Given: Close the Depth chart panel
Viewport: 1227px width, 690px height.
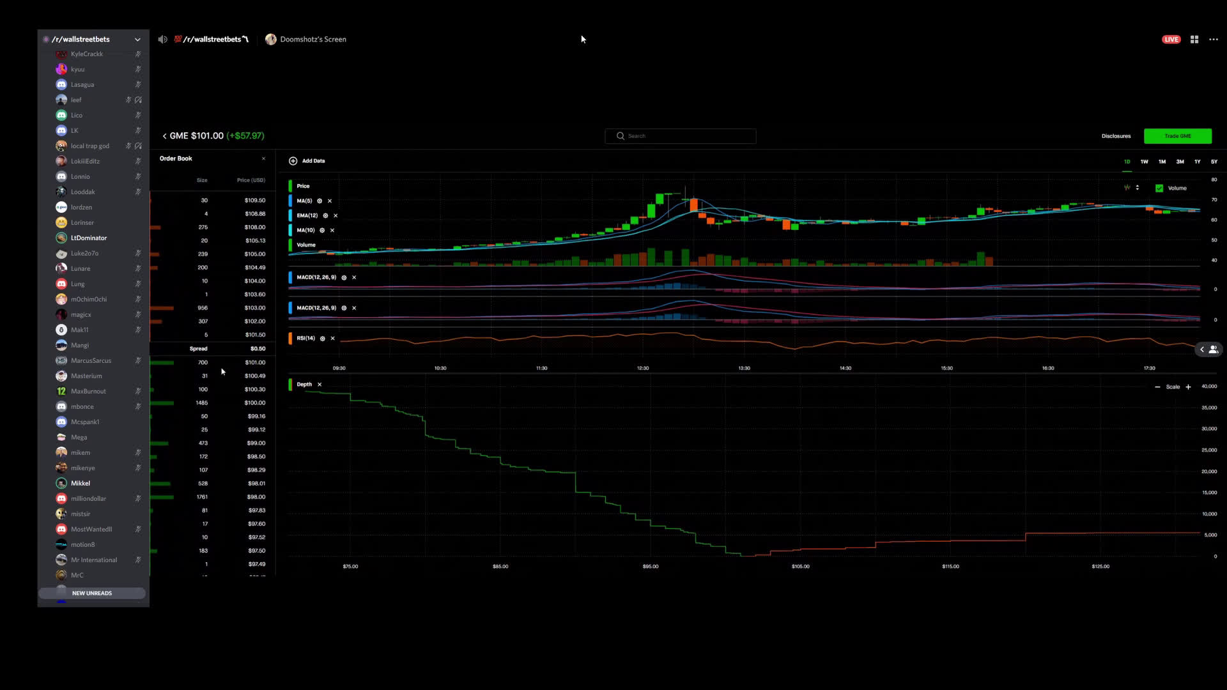Looking at the screenshot, I should 320,385.
